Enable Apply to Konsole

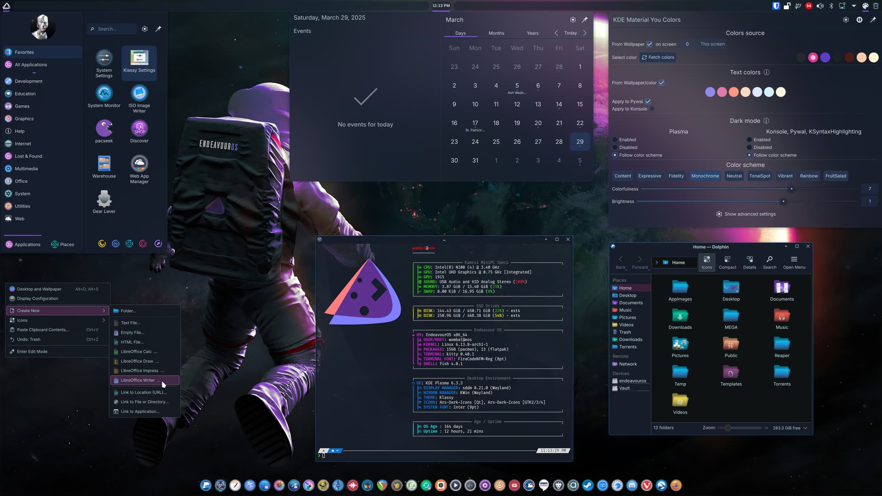[652, 109]
